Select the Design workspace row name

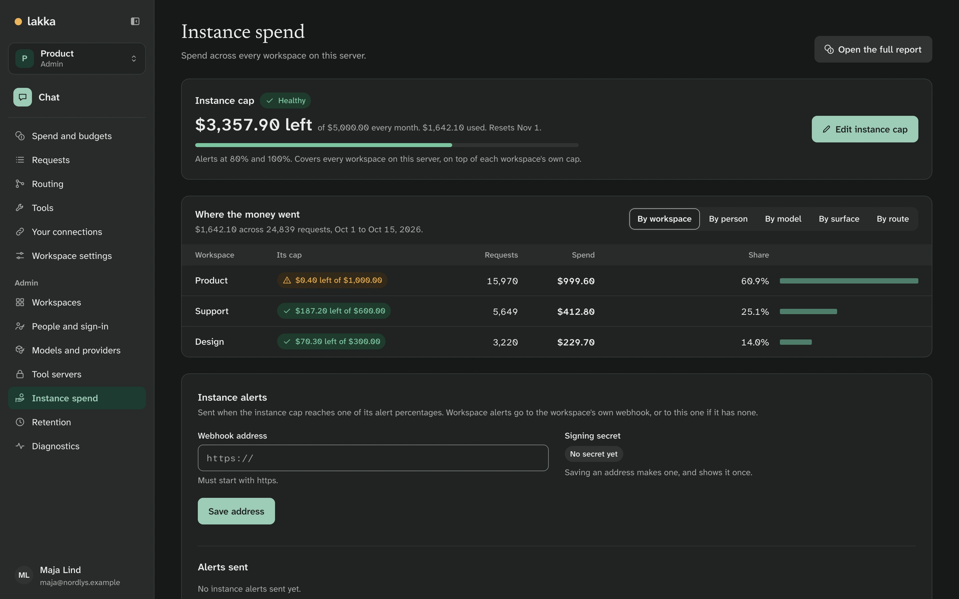click(209, 341)
